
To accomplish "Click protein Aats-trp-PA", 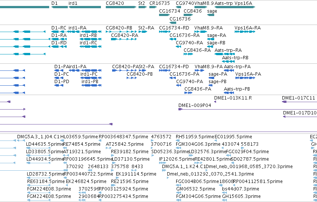I will (237, 66).
